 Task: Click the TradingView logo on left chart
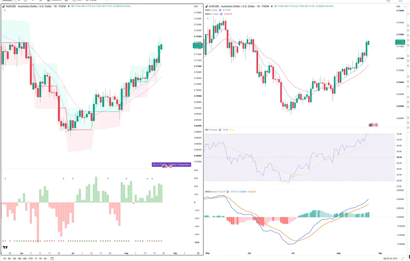click(x=5, y=248)
